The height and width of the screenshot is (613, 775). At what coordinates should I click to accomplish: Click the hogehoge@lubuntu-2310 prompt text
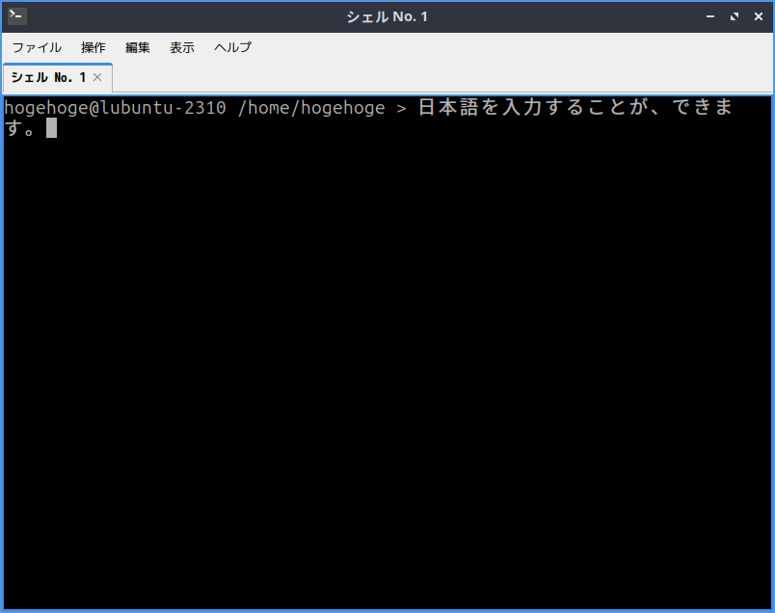(x=115, y=108)
